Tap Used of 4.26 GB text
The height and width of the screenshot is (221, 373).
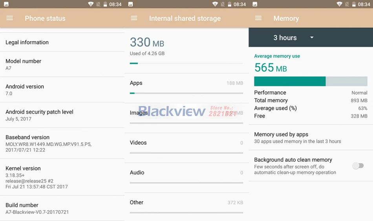pos(147,53)
